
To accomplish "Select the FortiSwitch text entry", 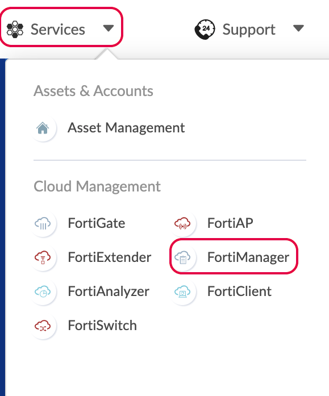I will (102, 326).
